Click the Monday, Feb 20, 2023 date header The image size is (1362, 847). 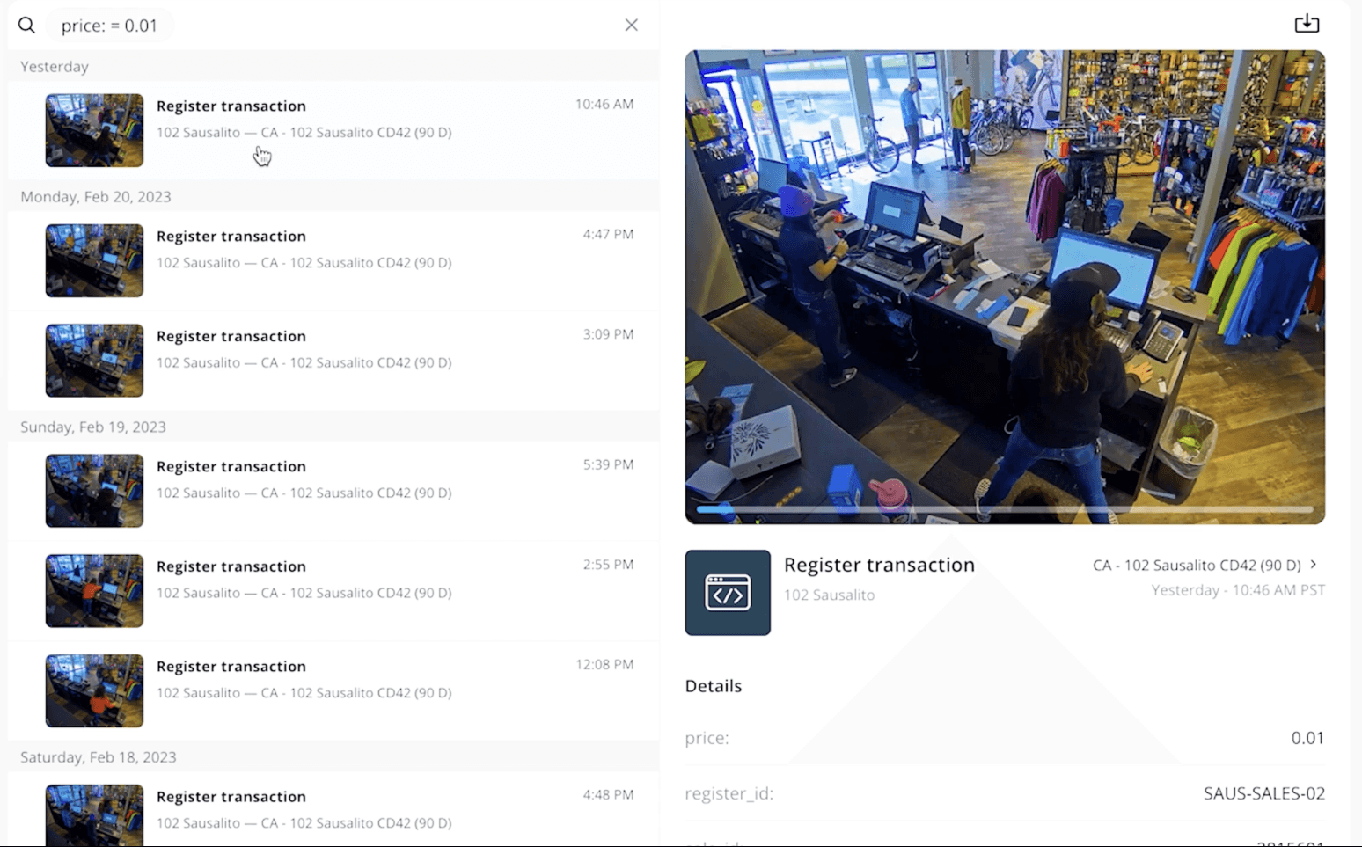click(x=96, y=196)
